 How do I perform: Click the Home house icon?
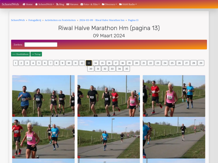[x=24, y=4]
